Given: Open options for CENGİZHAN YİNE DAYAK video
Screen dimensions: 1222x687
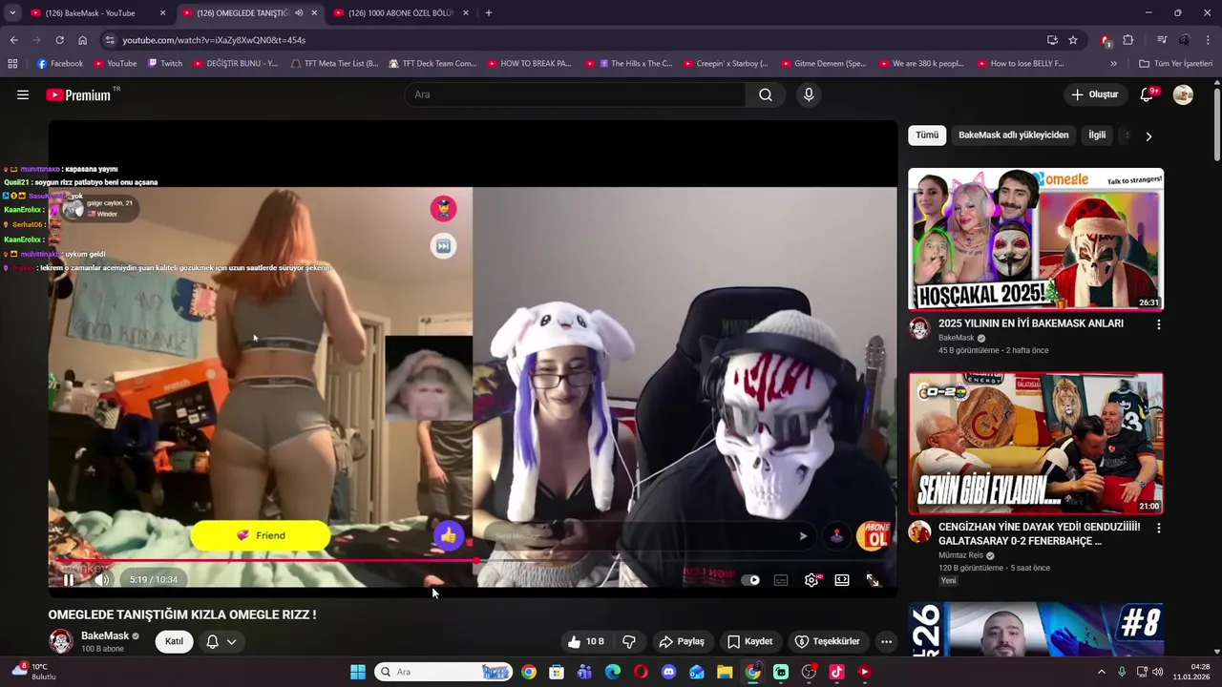Looking at the screenshot, I should pos(1159,528).
